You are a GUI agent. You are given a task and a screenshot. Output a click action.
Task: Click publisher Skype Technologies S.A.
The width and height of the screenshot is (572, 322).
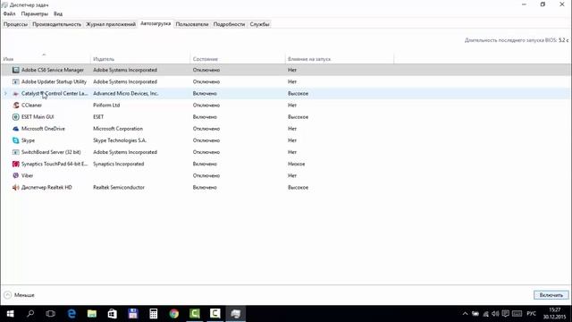tap(120, 140)
